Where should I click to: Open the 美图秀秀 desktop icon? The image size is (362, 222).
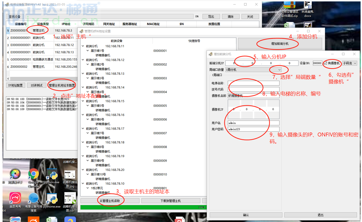pyautogui.click(x=15, y=198)
